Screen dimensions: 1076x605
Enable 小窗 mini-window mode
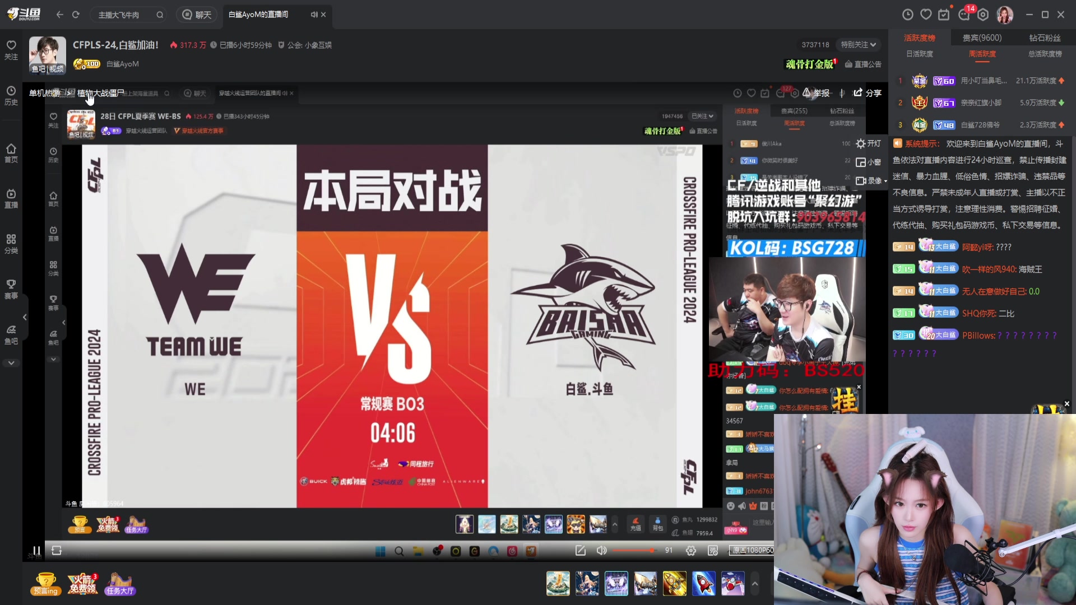click(868, 162)
